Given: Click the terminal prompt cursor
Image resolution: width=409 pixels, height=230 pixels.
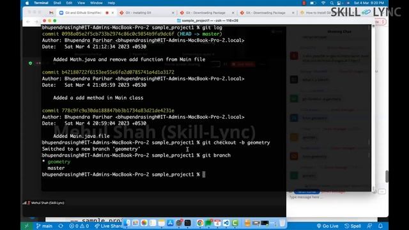Looking at the screenshot, I should point(204,174).
